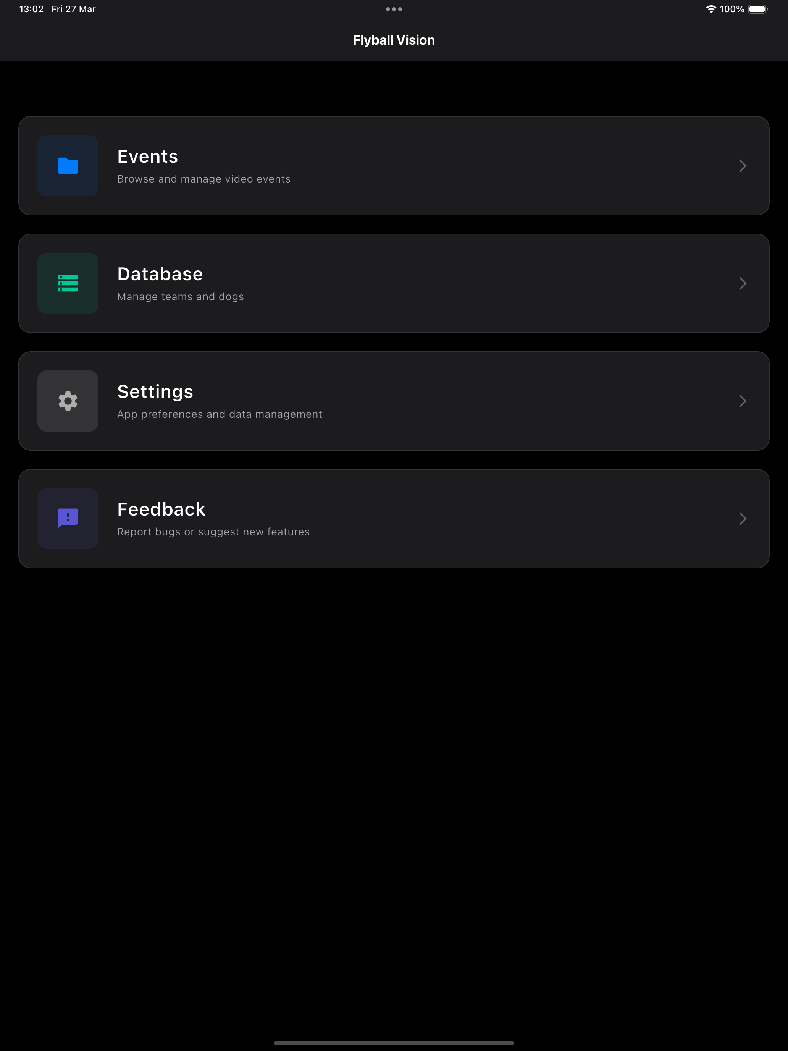
Task: Tap the date Fri 27 Mar
Action: coord(74,8)
